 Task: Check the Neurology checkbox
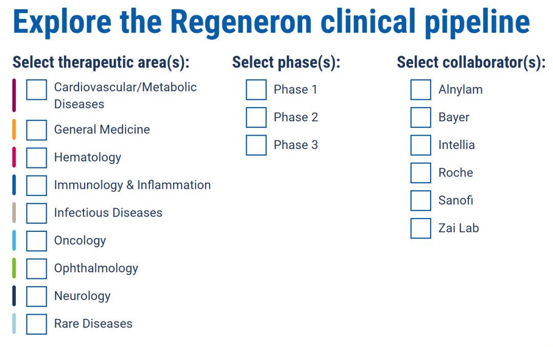tap(36, 296)
